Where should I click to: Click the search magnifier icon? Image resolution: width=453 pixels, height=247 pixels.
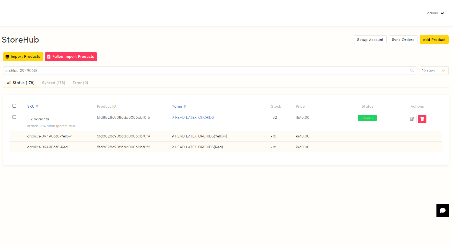412,70
